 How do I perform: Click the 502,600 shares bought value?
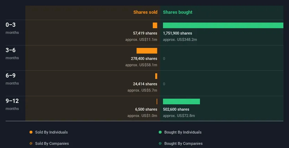[x=176, y=109]
